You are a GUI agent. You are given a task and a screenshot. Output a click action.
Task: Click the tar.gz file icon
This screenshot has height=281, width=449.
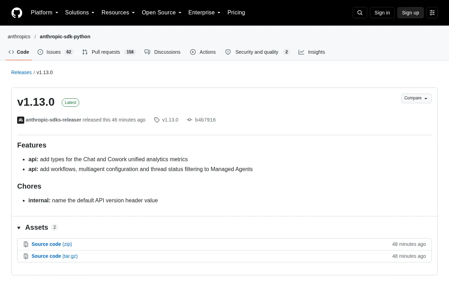(26, 256)
